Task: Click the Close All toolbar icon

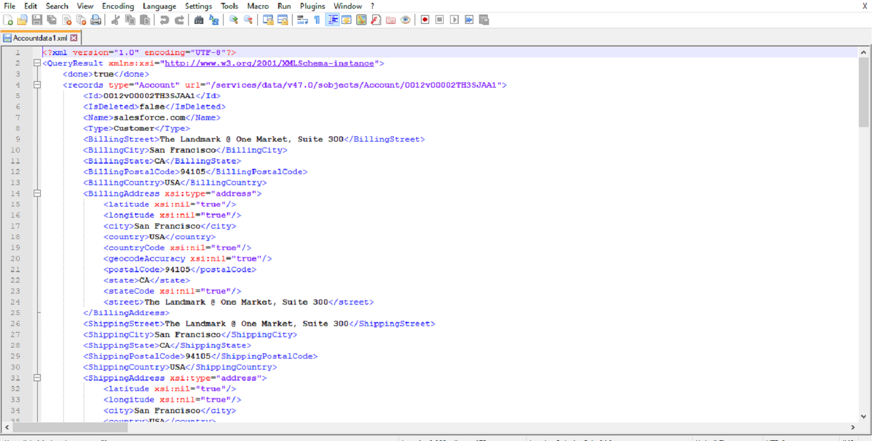Action: pyautogui.click(x=81, y=20)
